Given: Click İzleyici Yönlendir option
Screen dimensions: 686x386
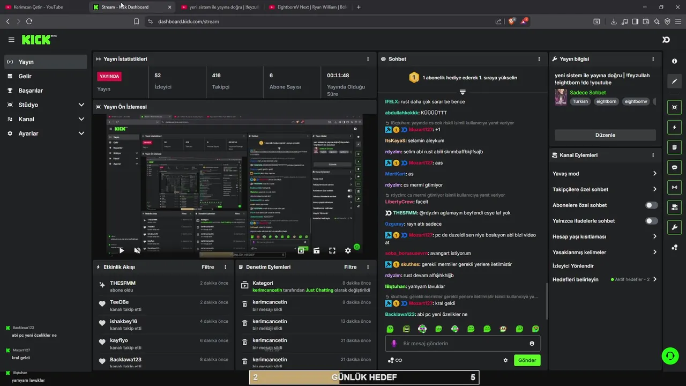Looking at the screenshot, I should (x=573, y=266).
